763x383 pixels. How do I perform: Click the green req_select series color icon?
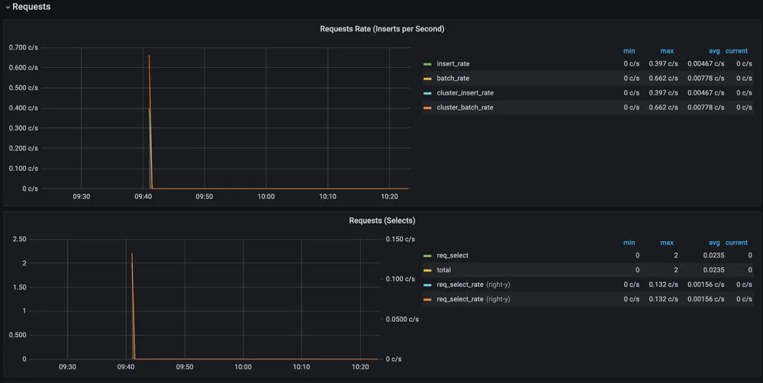click(427, 256)
